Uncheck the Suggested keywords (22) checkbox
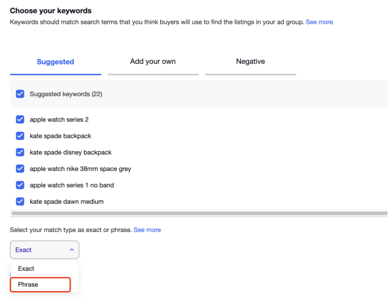This screenshot has height=300, width=388. tap(20, 94)
